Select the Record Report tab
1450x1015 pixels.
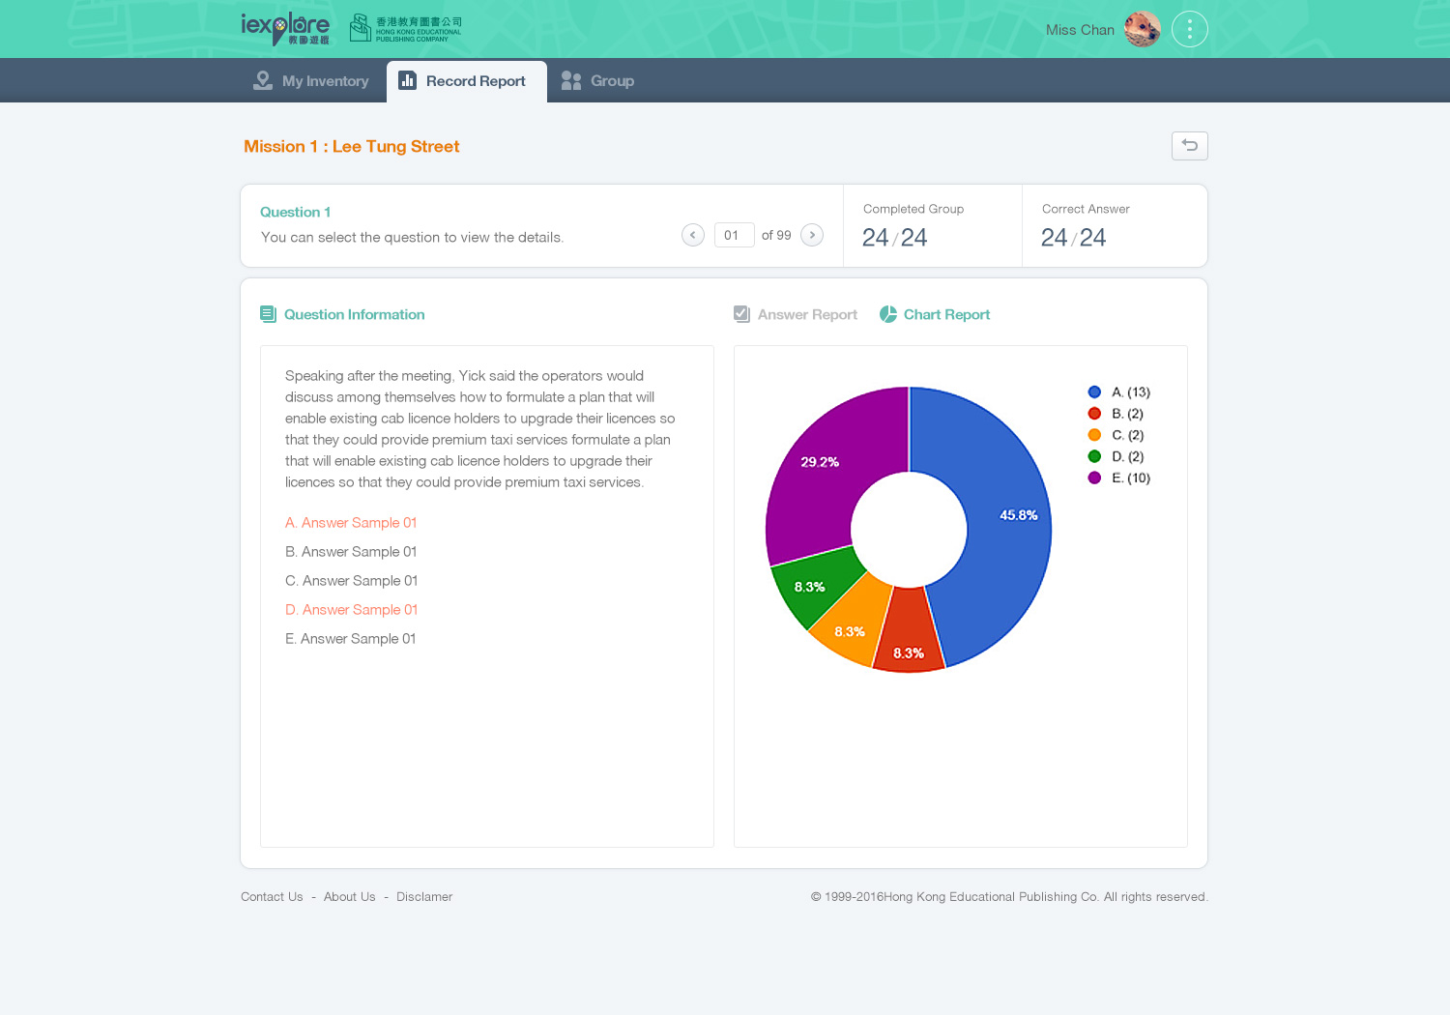click(466, 81)
